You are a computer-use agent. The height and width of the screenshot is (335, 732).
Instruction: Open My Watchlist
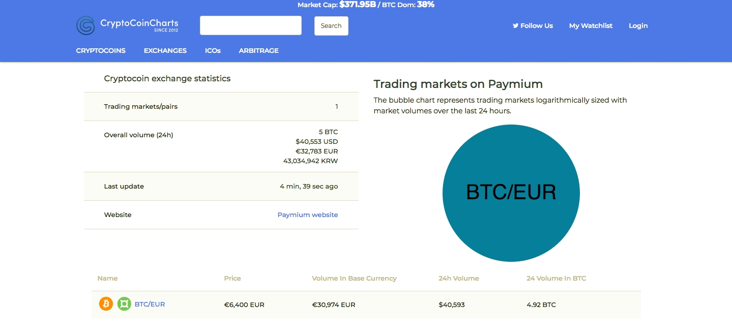[x=591, y=25]
